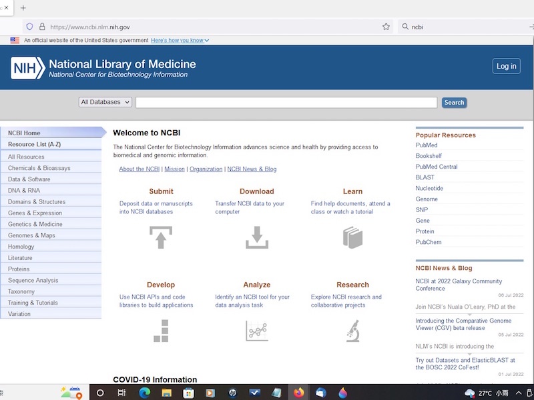This screenshot has height=400, width=534.
Task: Click the building blocks icon under Develop
Action: point(161,331)
